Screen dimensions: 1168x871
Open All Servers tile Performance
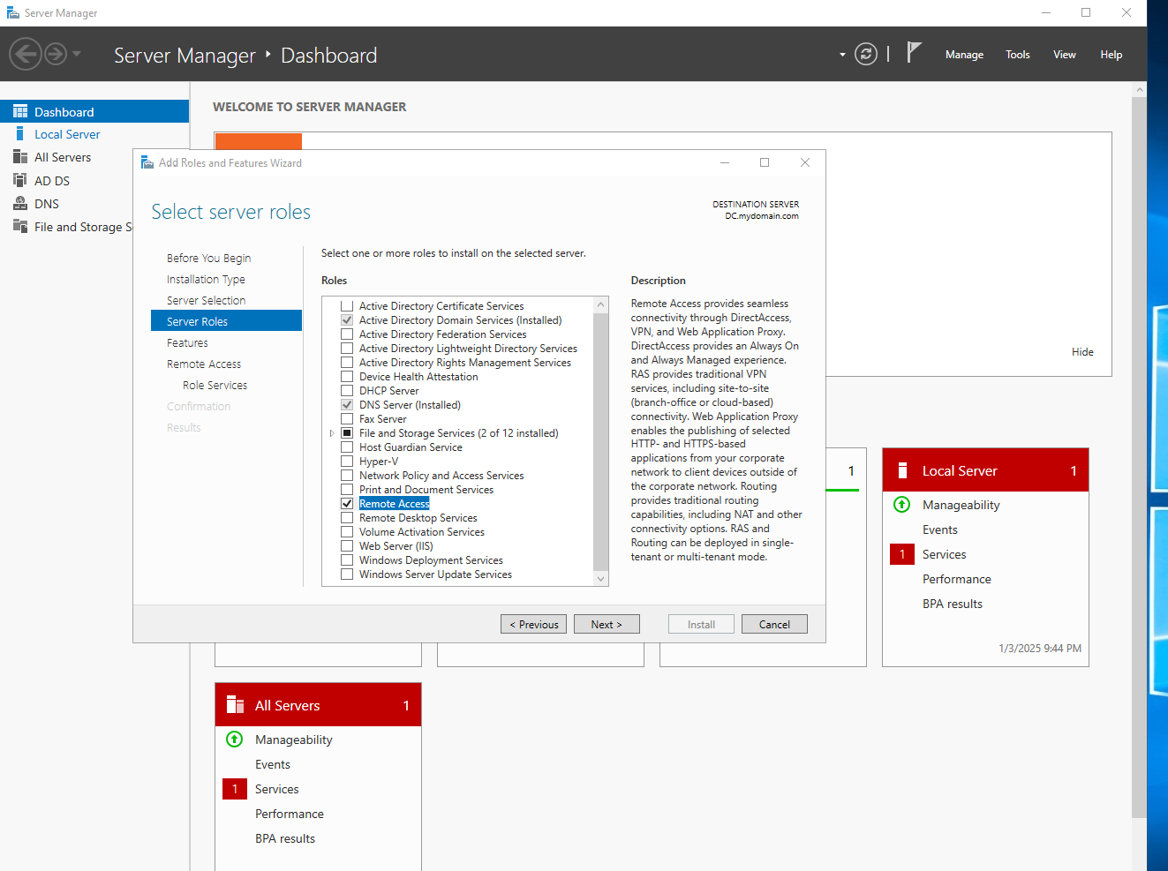click(289, 814)
